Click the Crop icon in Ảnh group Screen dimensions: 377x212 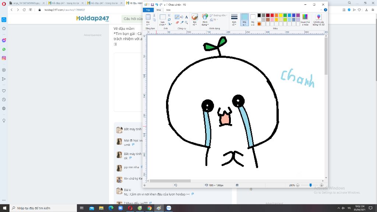(x=169, y=15)
